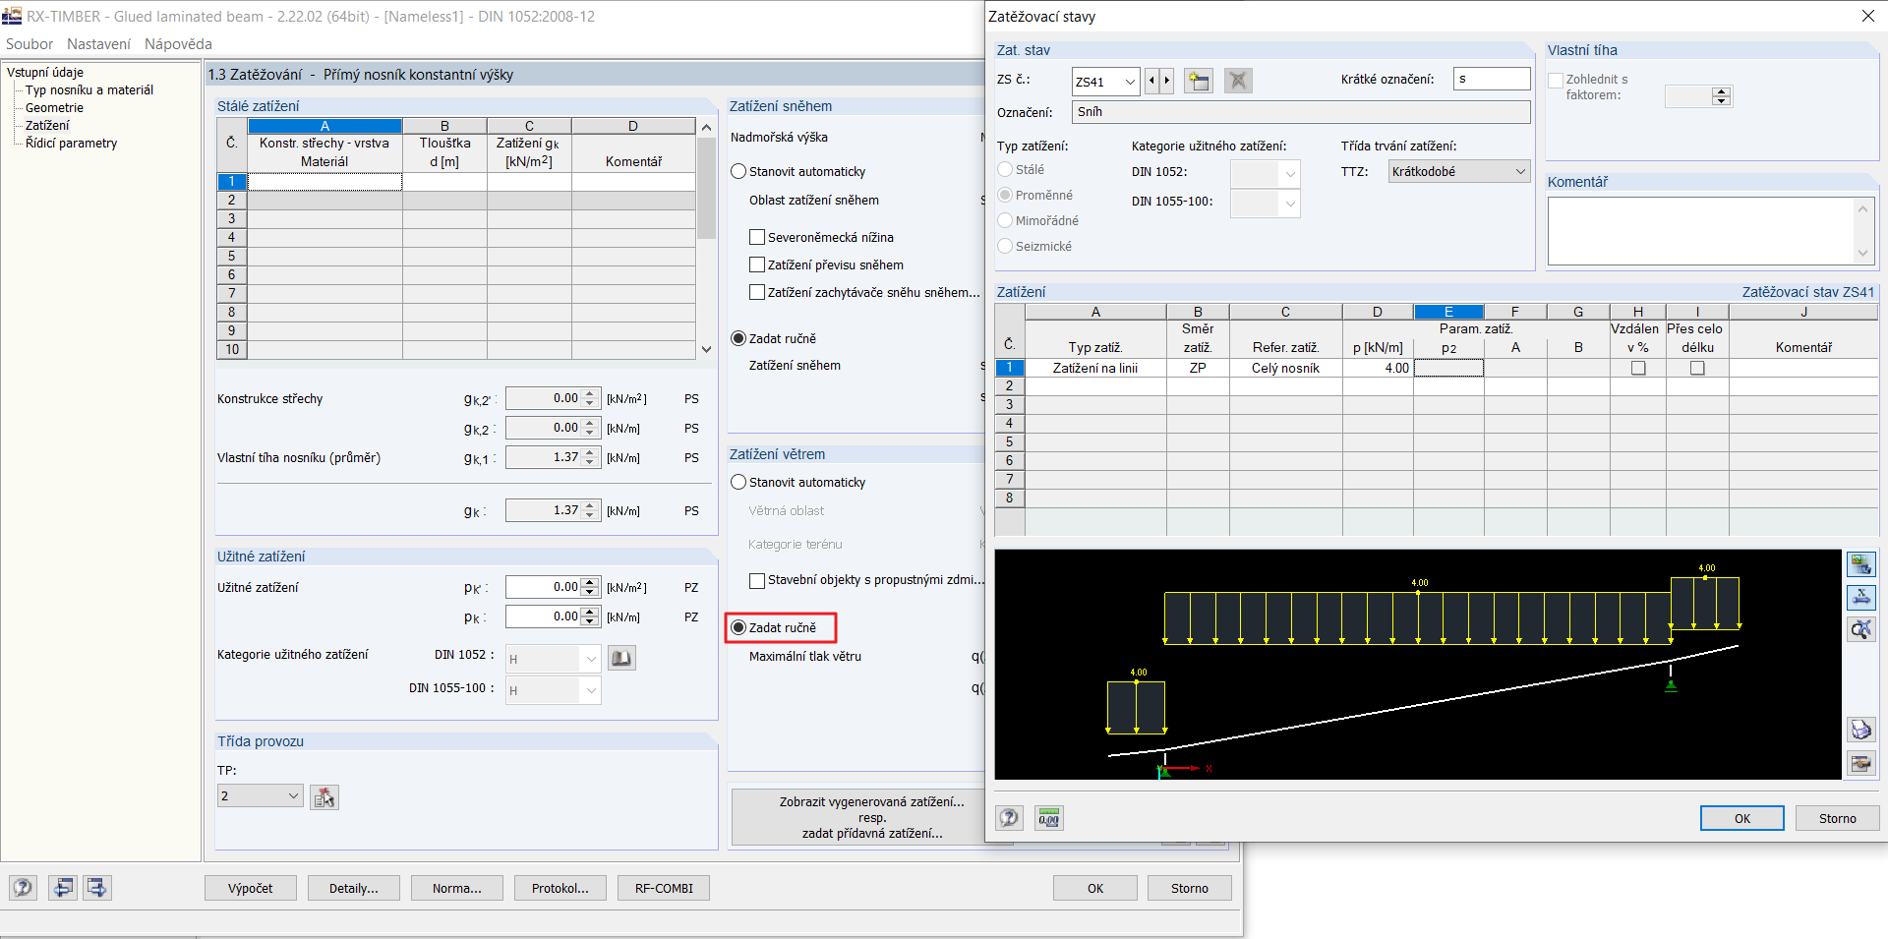
Task: Click the 'Označení' field showing Sníh
Action: [x=1301, y=112]
